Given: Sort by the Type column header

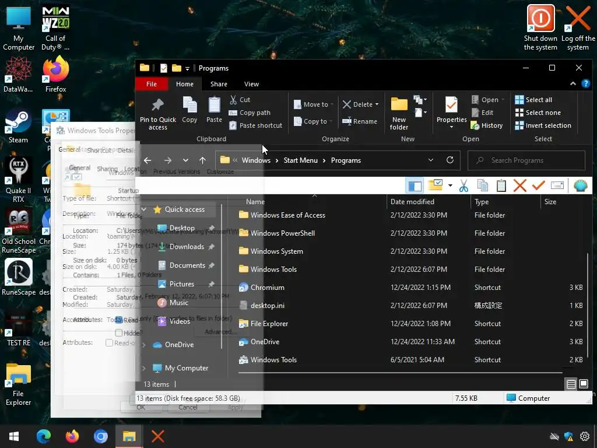Looking at the screenshot, I should (505, 201).
